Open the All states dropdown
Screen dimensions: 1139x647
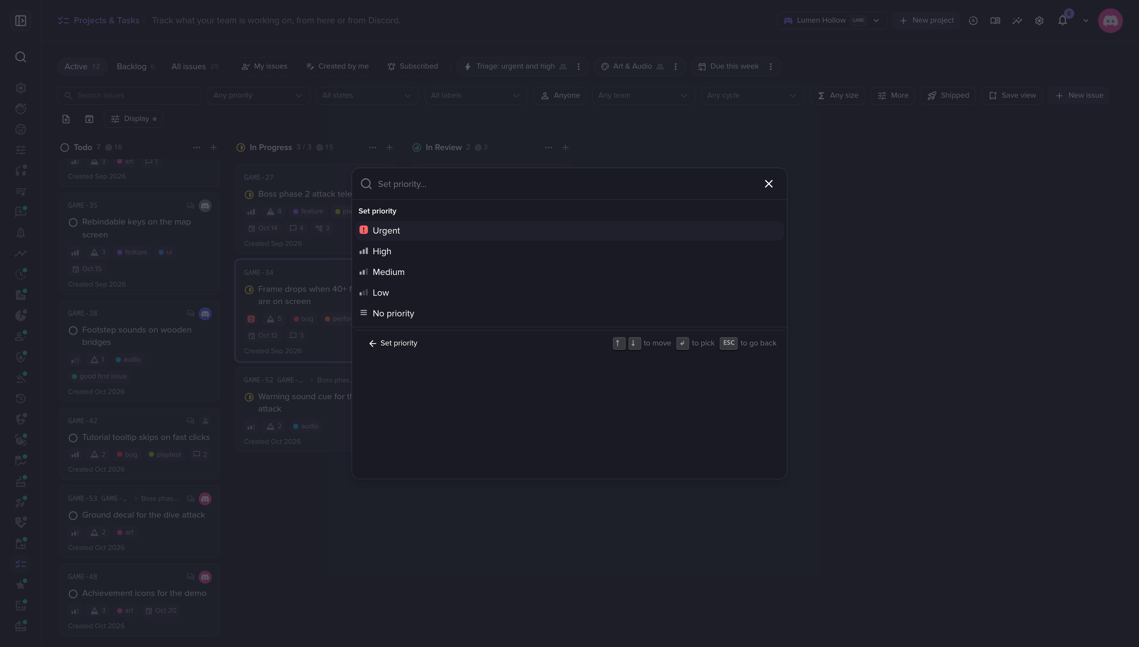367,95
